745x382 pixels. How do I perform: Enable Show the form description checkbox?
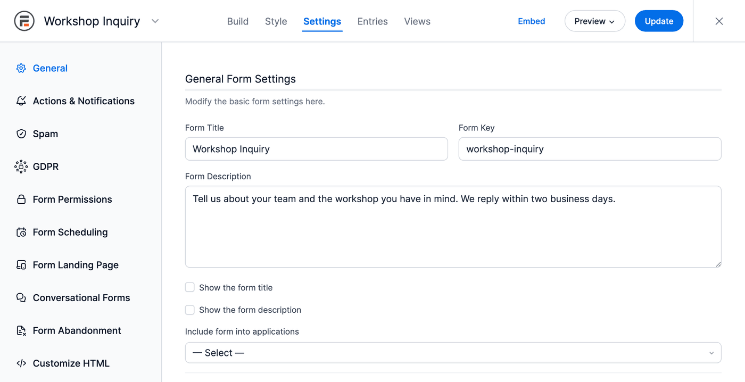click(190, 310)
